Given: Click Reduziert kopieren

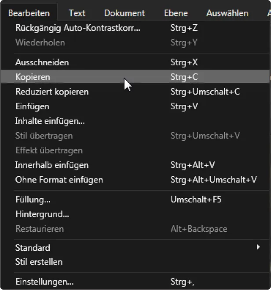Looking at the screenshot, I should [52, 92].
